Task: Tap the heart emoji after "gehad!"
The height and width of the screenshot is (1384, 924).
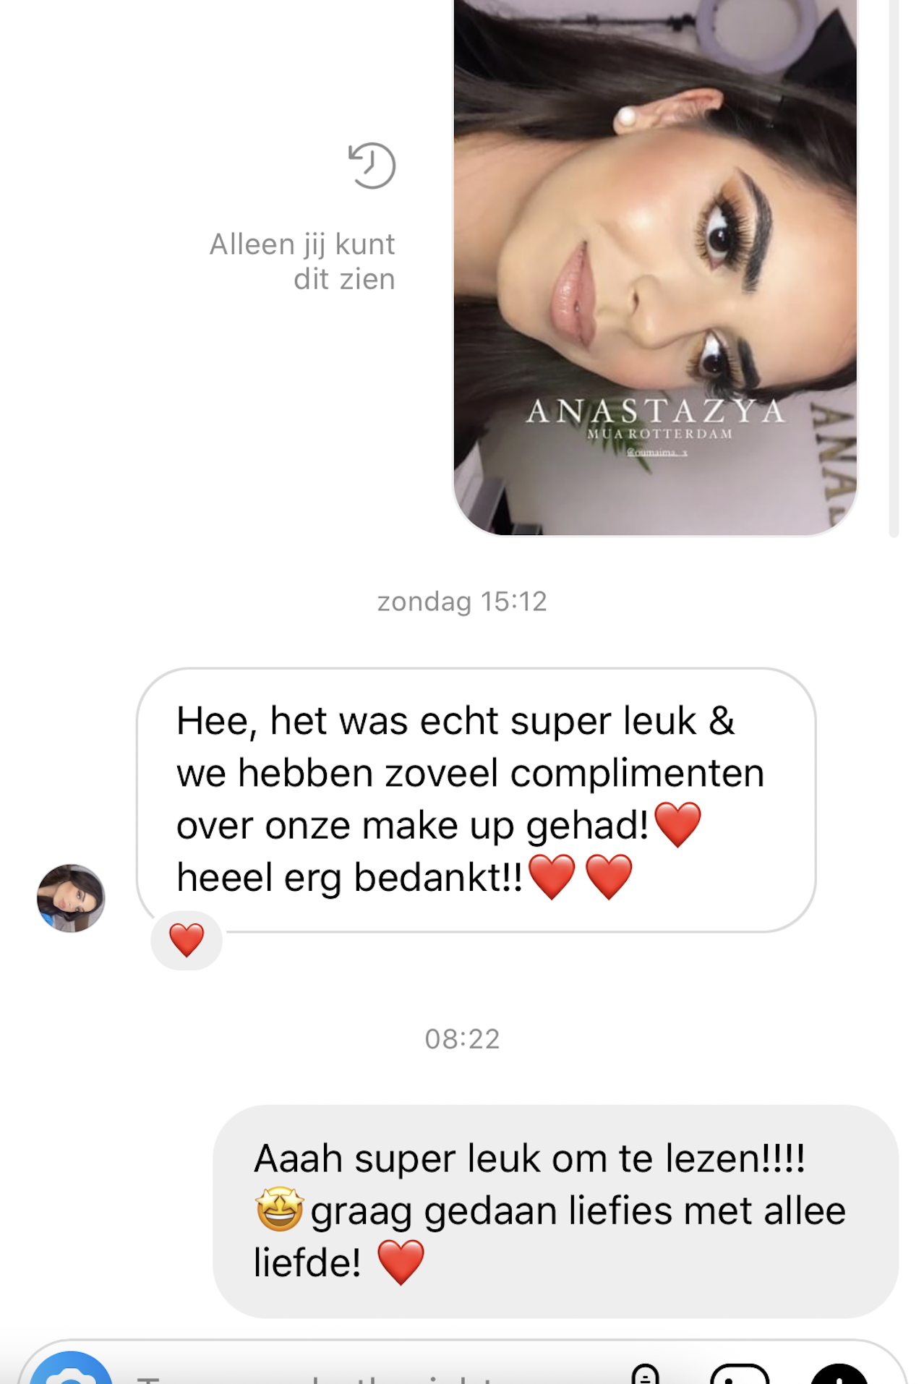Action: [x=677, y=824]
